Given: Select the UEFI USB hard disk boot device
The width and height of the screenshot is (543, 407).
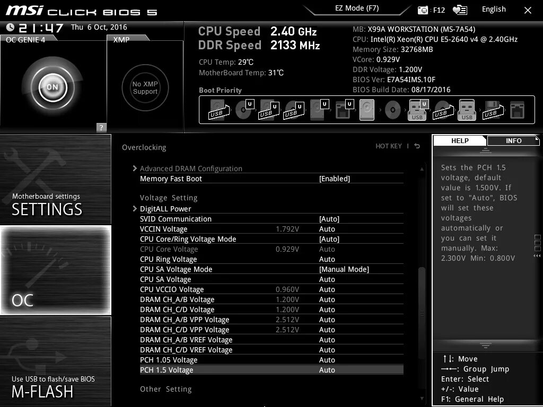Looking at the screenshot, I should [269, 110].
